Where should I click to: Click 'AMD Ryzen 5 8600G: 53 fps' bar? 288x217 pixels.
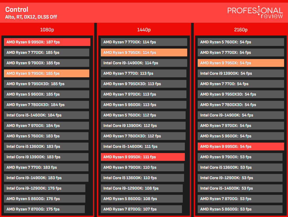(240, 209)
